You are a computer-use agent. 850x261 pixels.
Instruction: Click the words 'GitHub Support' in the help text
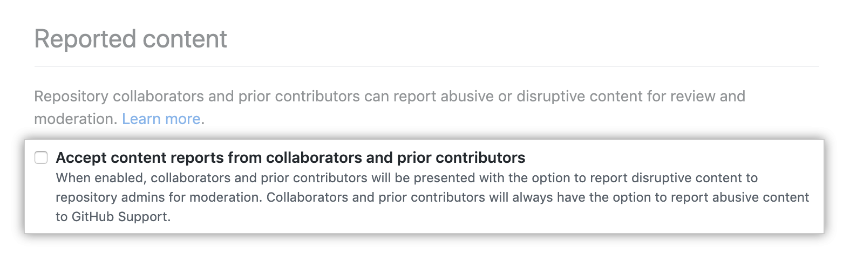(120, 217)
